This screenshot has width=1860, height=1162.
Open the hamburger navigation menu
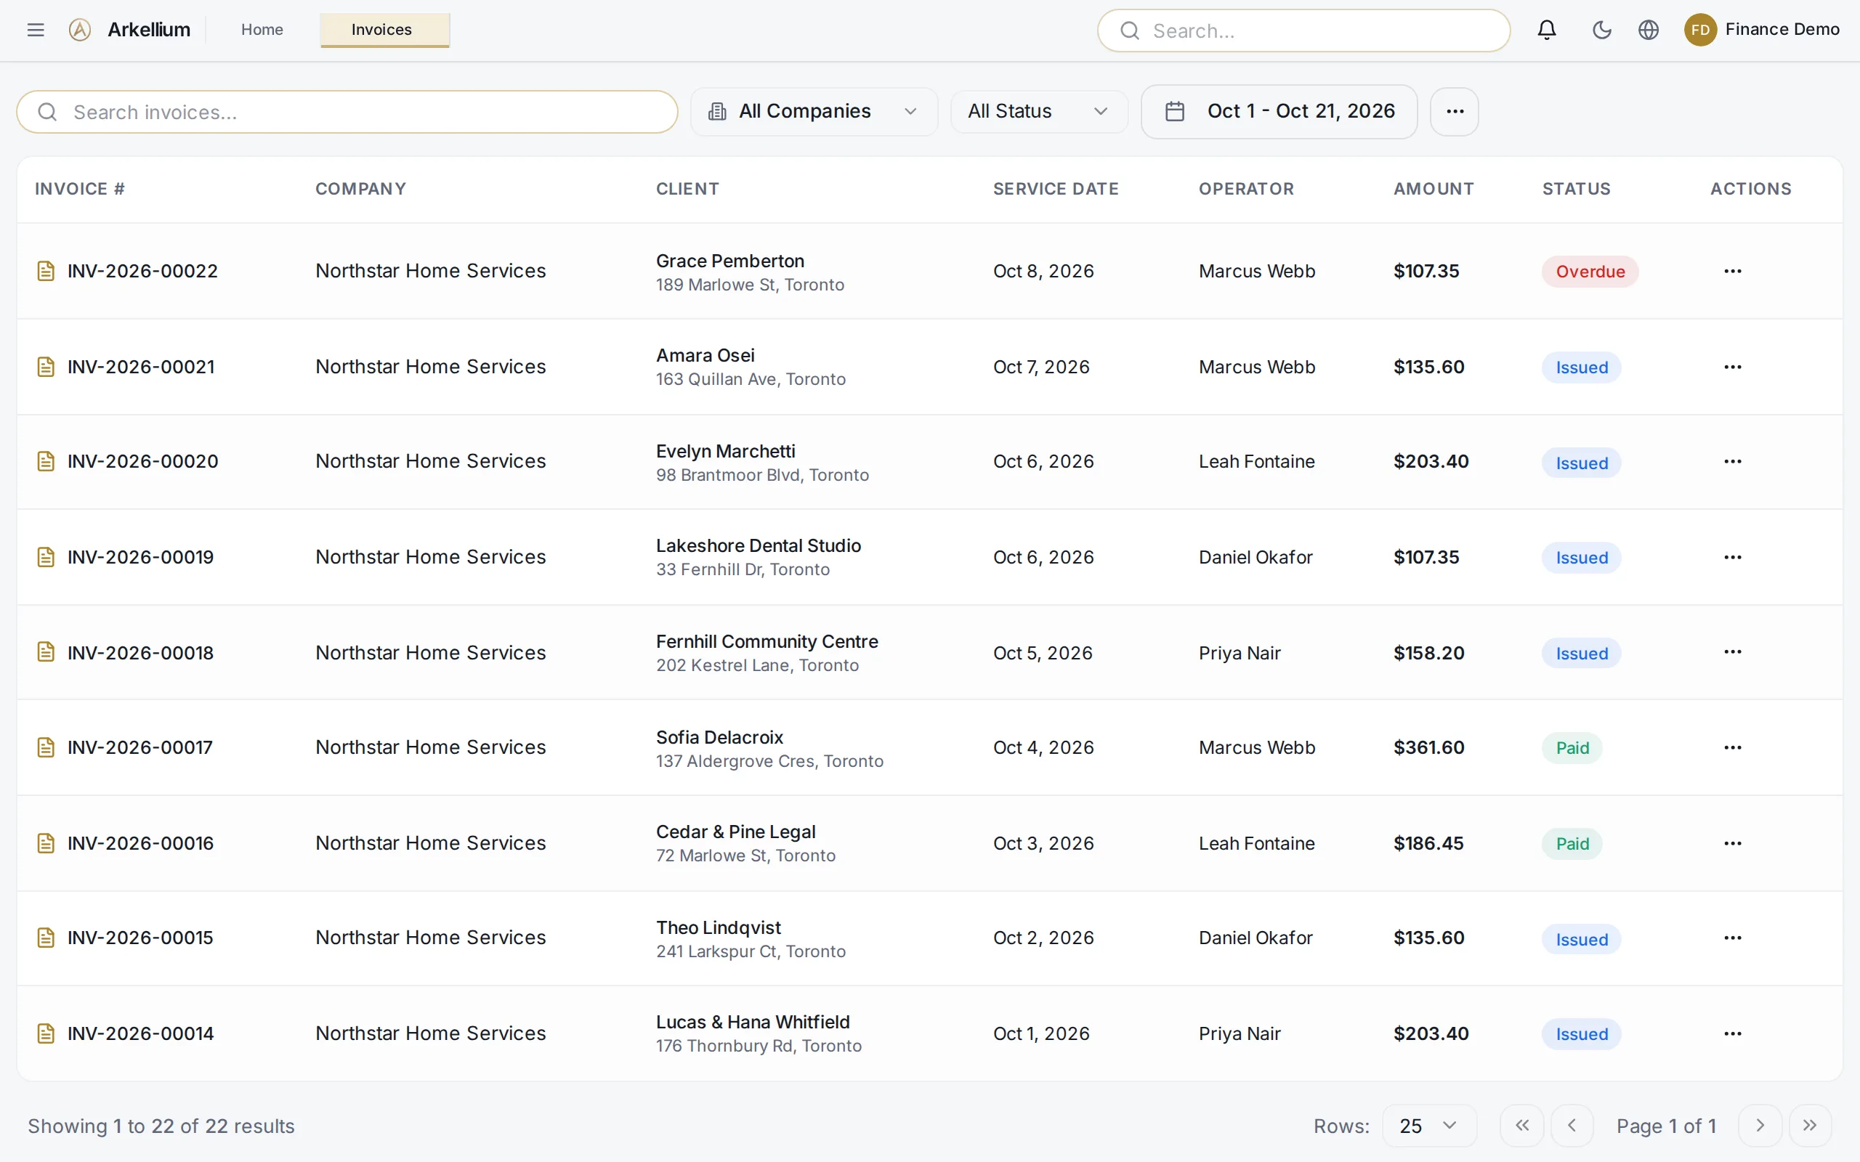(x=36, y=30)
